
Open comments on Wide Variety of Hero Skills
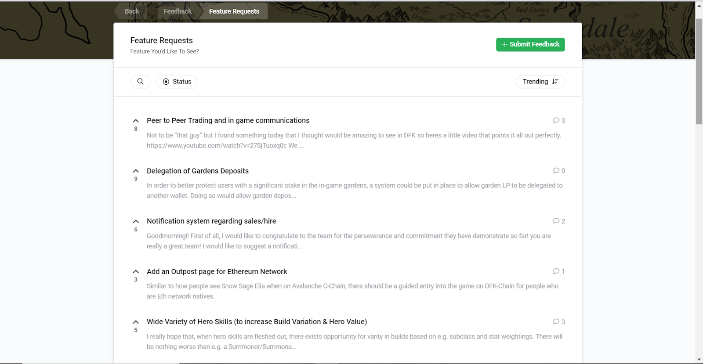(559, 321)
